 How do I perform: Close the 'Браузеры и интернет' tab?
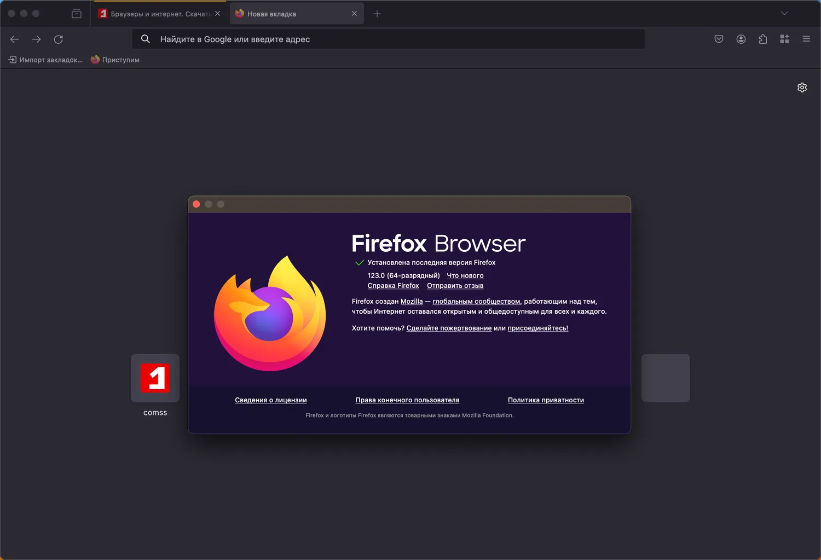pyautogui.click(x=217, y=14)
